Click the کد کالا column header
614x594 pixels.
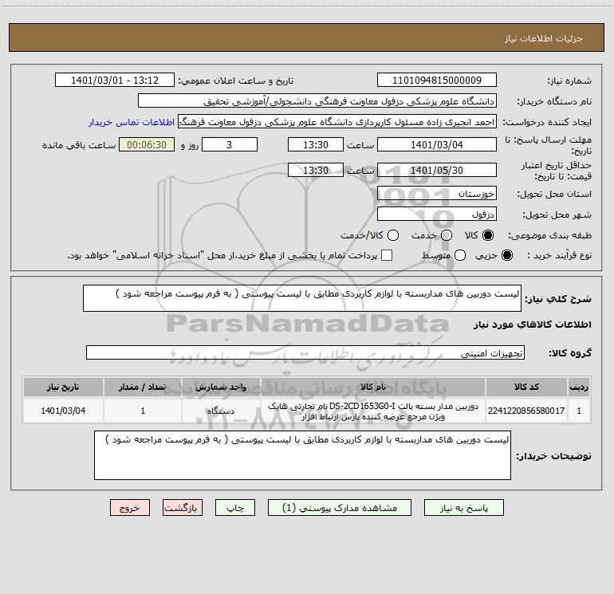click(526, 387)
